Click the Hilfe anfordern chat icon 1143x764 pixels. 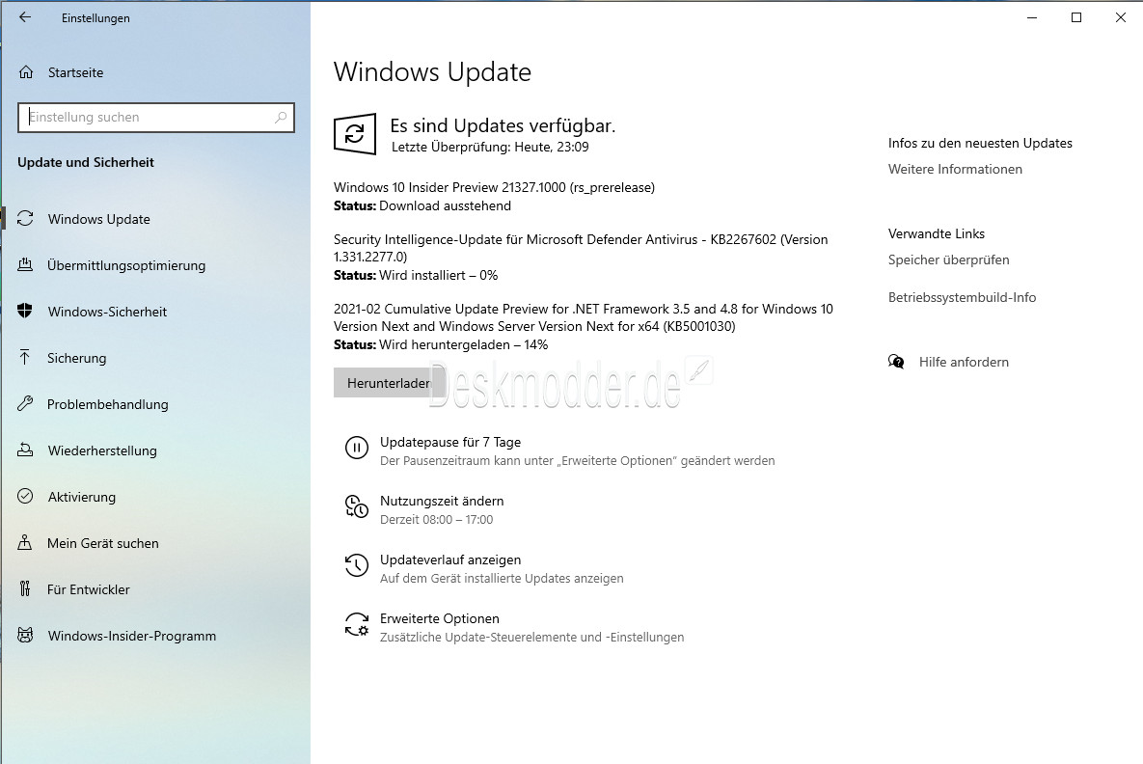[x=896, y=362]
